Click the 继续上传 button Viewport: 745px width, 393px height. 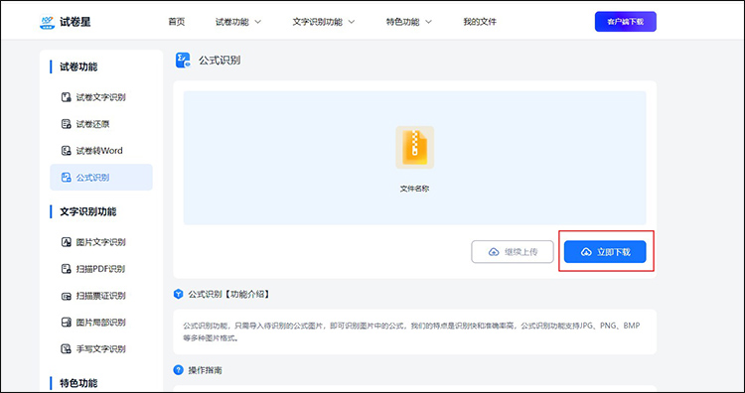click(513, 251)
